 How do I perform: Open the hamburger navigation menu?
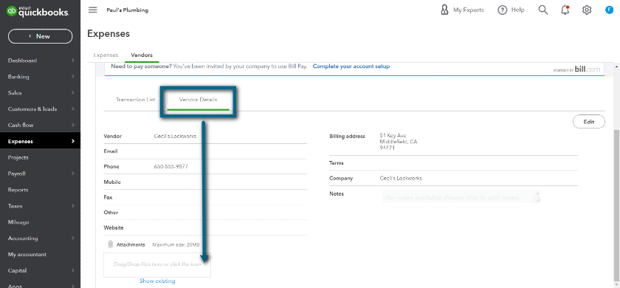(92, 10)
